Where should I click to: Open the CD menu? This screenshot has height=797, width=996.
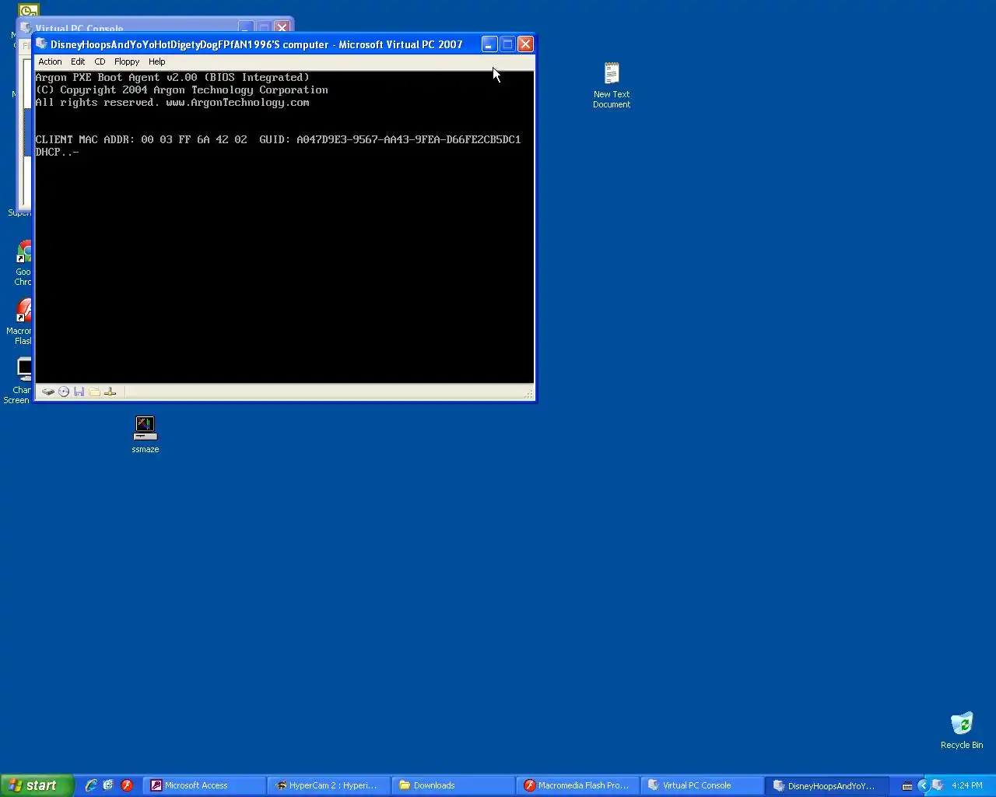[100, 61]
